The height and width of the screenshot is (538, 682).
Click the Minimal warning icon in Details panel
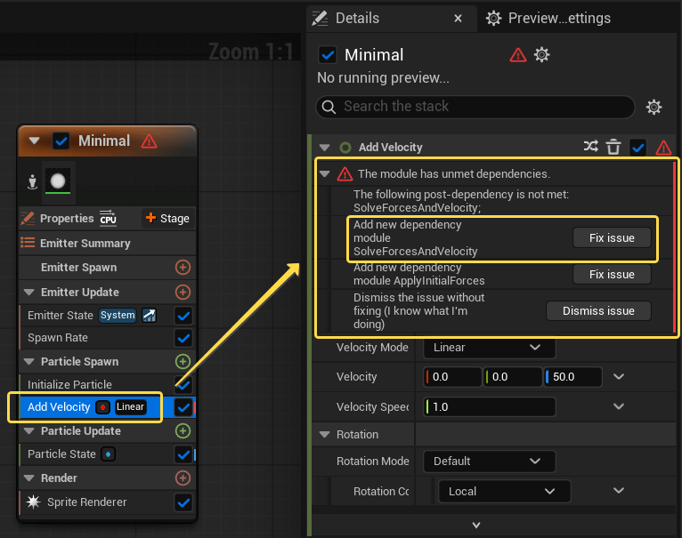[517, 55]
